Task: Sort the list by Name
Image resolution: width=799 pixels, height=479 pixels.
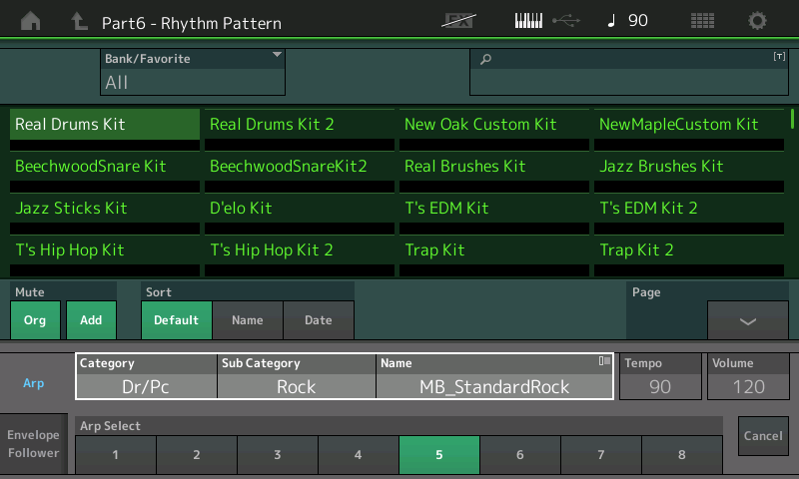Action: [247, 320]
